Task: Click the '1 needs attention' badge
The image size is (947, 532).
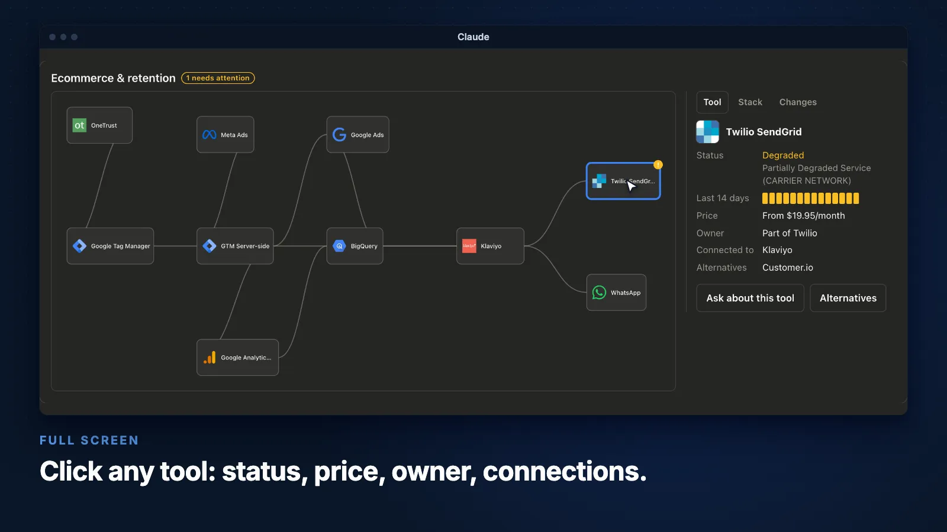Action: point(218,78)
